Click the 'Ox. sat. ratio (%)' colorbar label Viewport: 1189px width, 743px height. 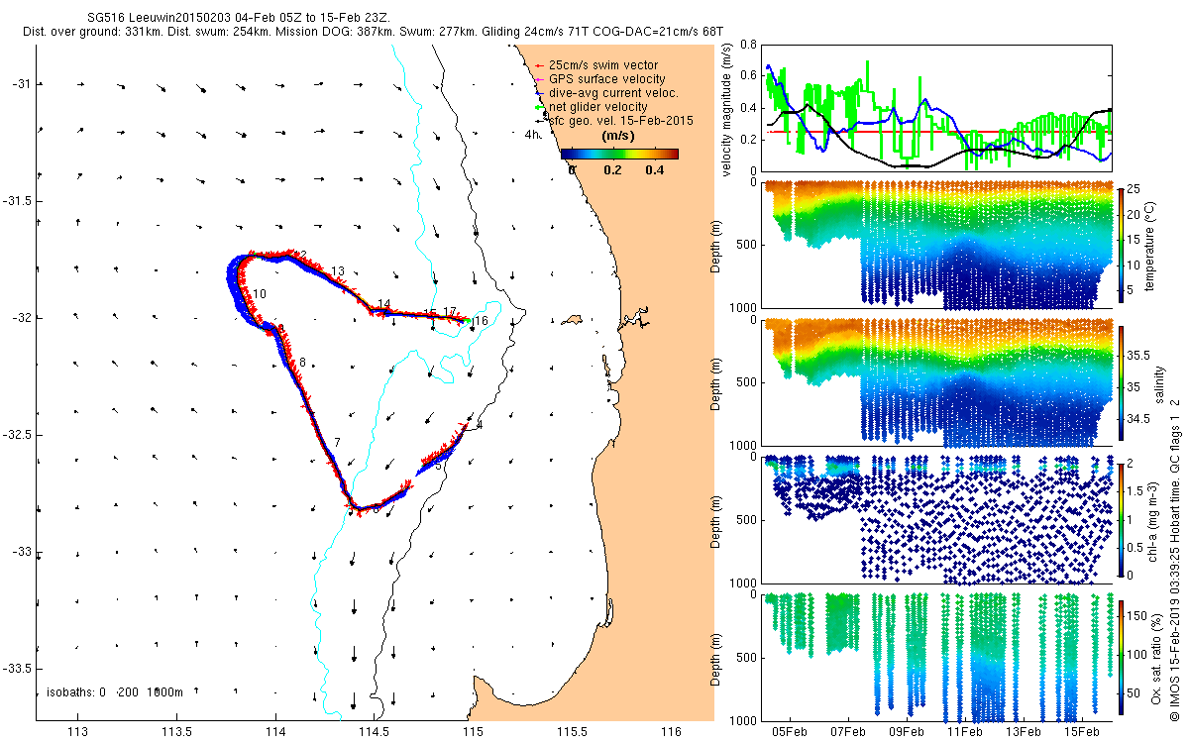(x=1155, y=657)
